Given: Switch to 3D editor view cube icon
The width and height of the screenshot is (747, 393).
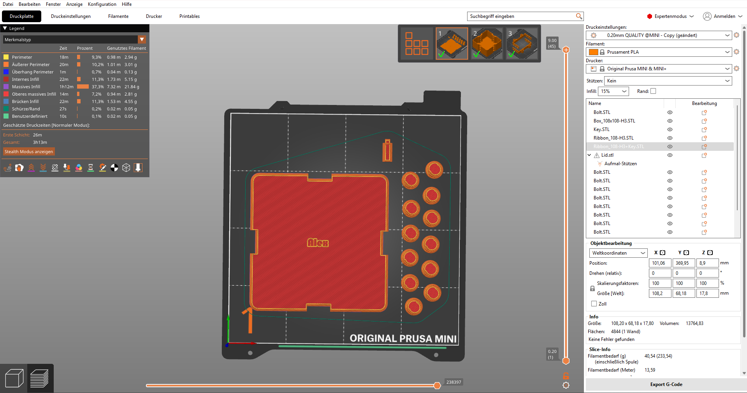Looking at the screenshot, I should tap(14, 378).
